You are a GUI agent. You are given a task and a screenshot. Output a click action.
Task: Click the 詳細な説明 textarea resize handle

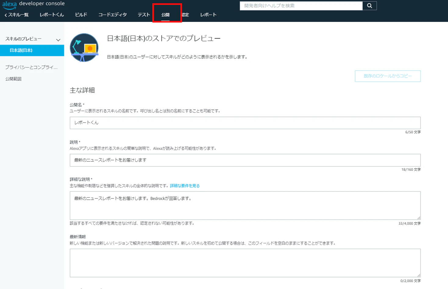419,218
